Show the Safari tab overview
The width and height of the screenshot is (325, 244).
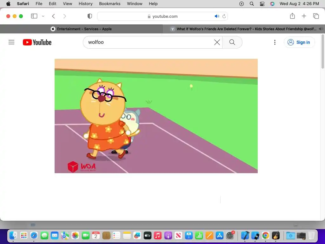click(x=316, y=16)
